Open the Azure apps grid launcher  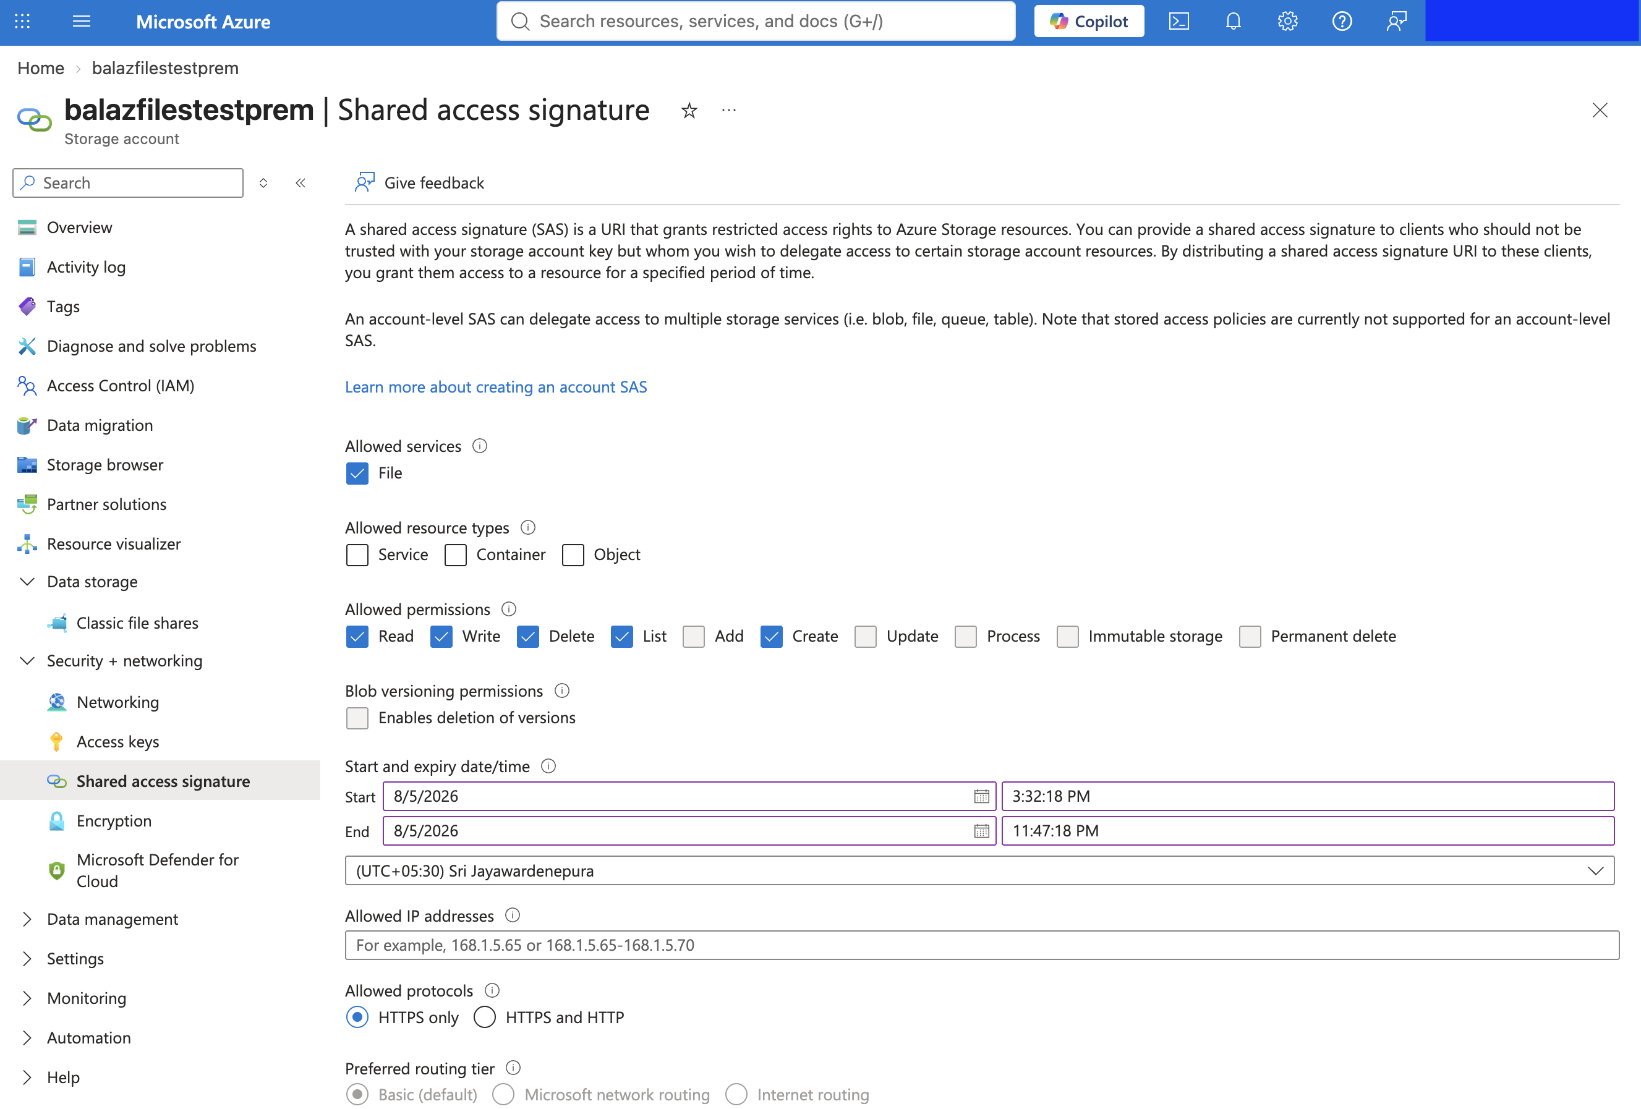coord(22,21)
